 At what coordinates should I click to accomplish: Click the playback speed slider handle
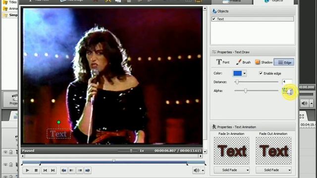click(131, 150)
